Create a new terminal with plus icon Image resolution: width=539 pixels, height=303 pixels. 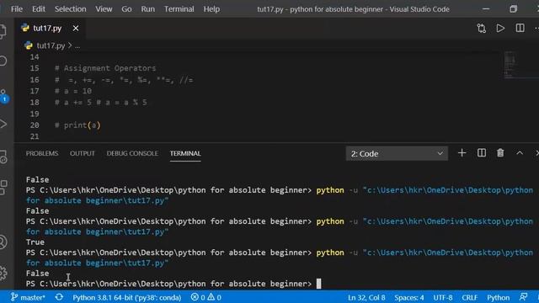462,153
